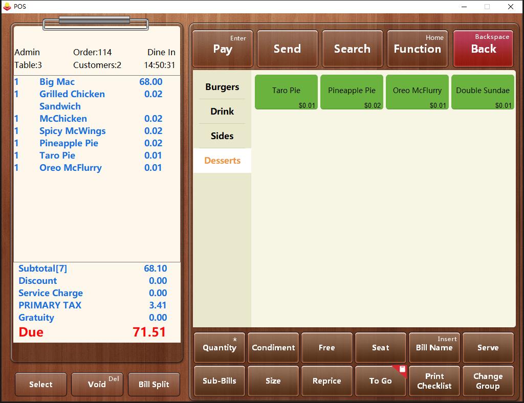Click Condiment to add modifiers
524x403 pixels.
[273, 348]
